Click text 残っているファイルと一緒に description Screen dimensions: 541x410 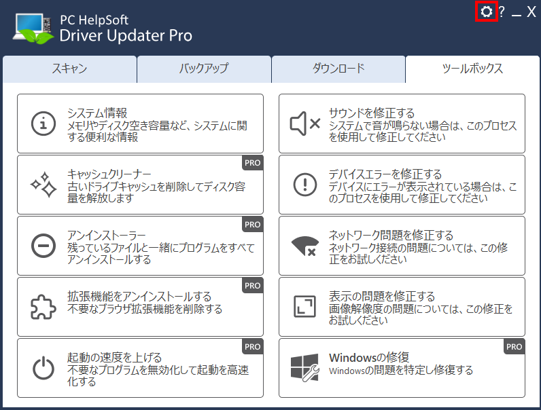click(161, 254)
